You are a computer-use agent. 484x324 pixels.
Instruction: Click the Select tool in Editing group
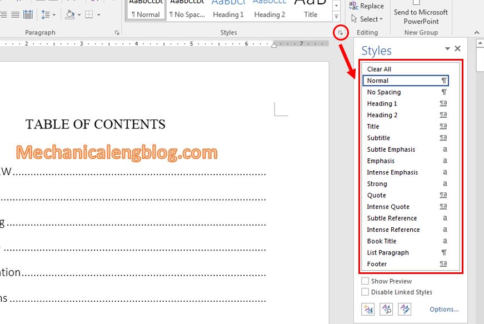pos(366,18)
